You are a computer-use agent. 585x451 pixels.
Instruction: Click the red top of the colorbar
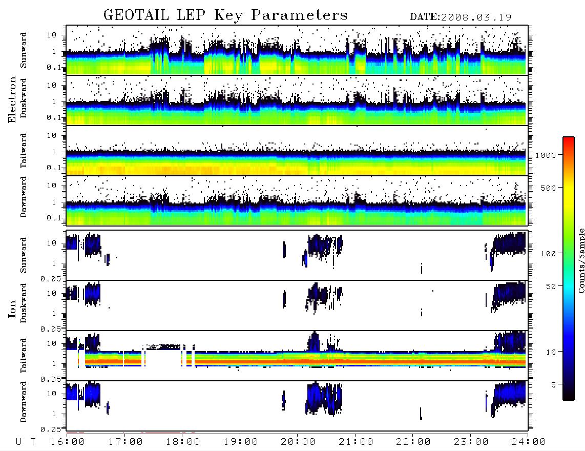tap(569, 142)
